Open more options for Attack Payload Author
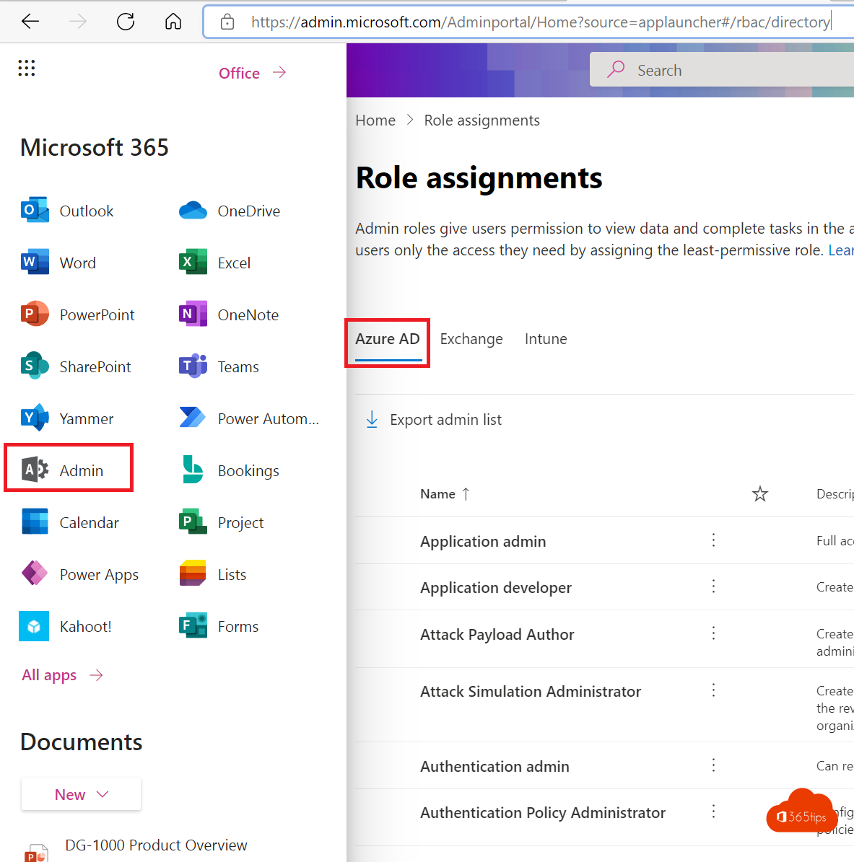 coord(714,633)
